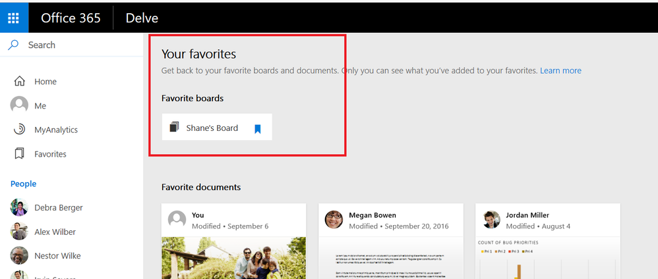This screenshot has width=658, height=279.
Task: Open the Learn more link
Action: pyautogui.click(x=560, y=71)
